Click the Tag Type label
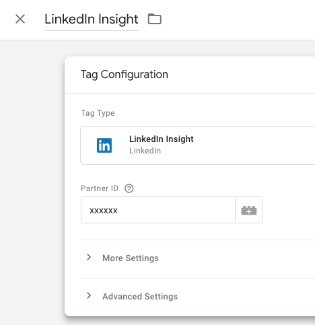This screenshot has height=325, width=315. pos(98,113)
